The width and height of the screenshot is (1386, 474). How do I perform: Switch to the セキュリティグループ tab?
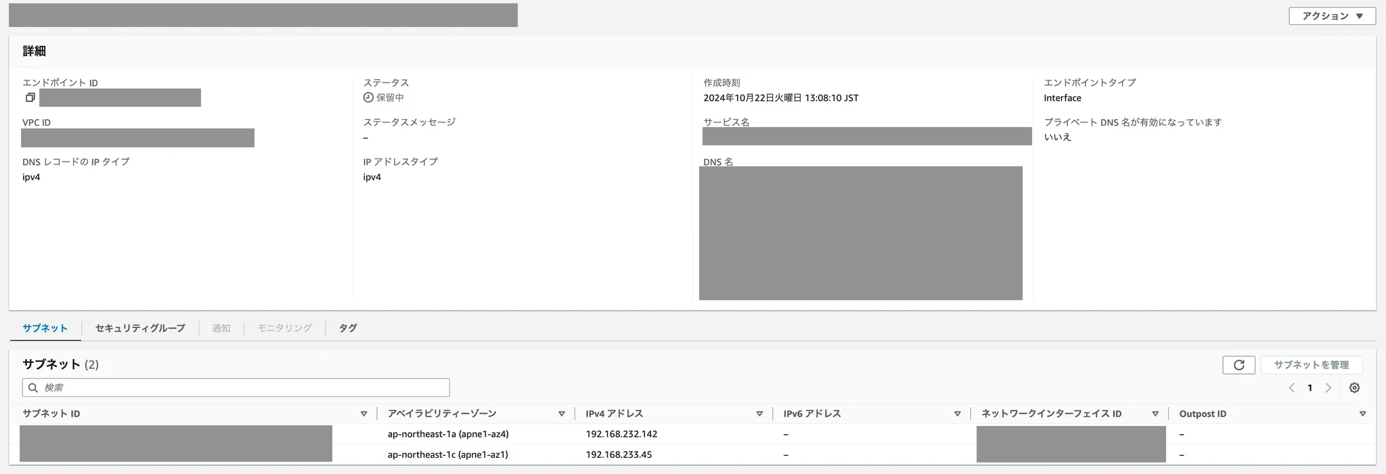click(140, 328)
